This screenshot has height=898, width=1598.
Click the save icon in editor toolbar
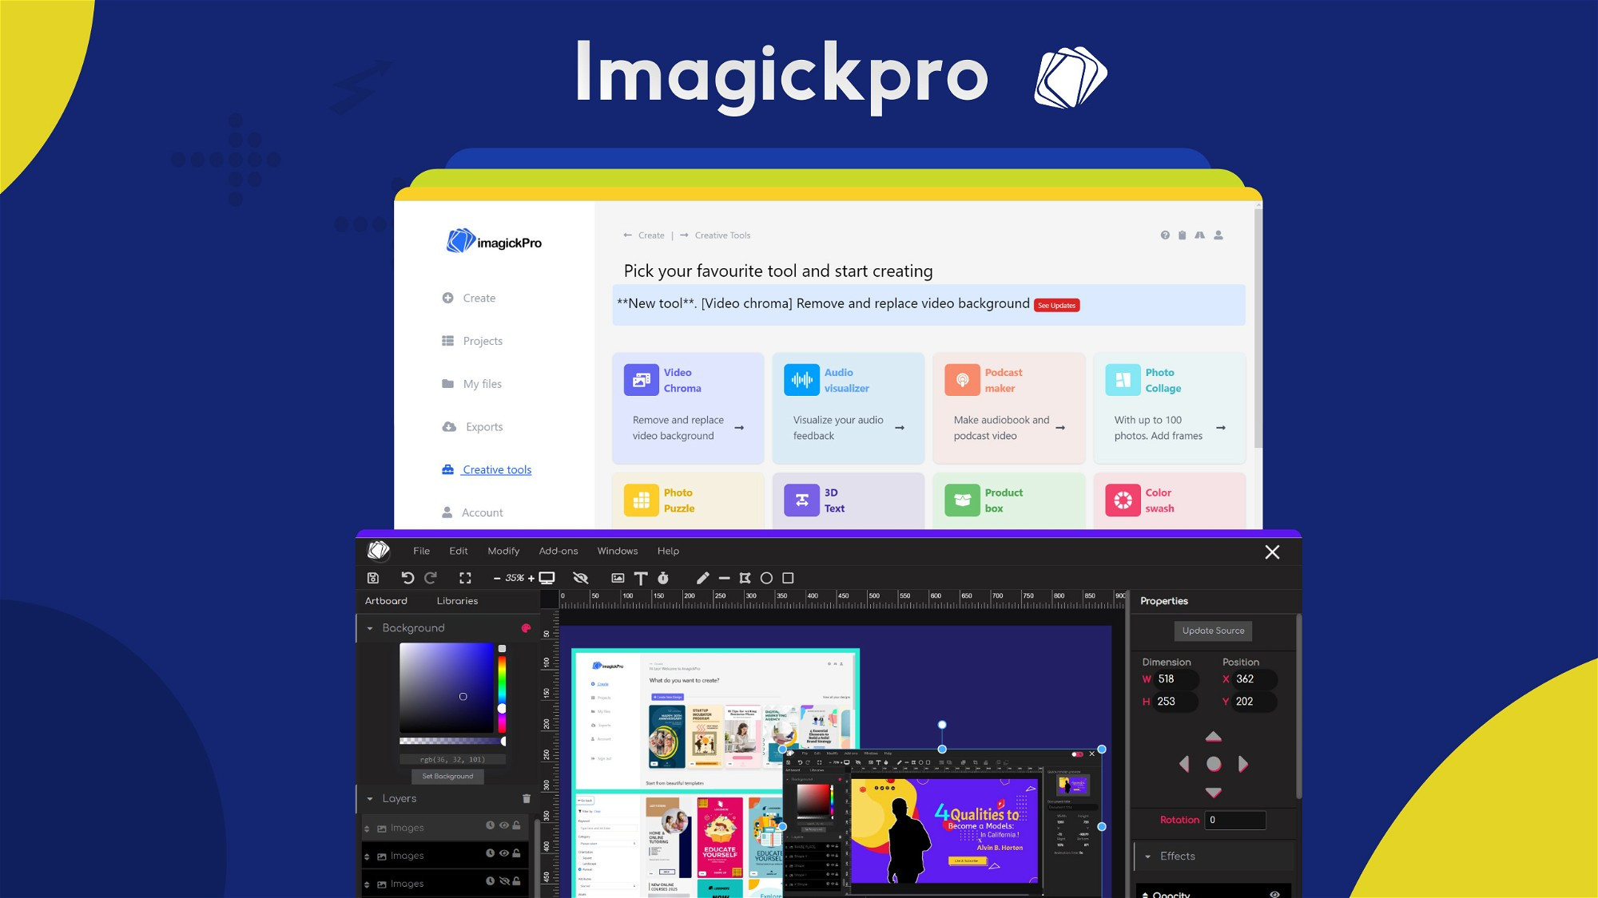[372, 578]
